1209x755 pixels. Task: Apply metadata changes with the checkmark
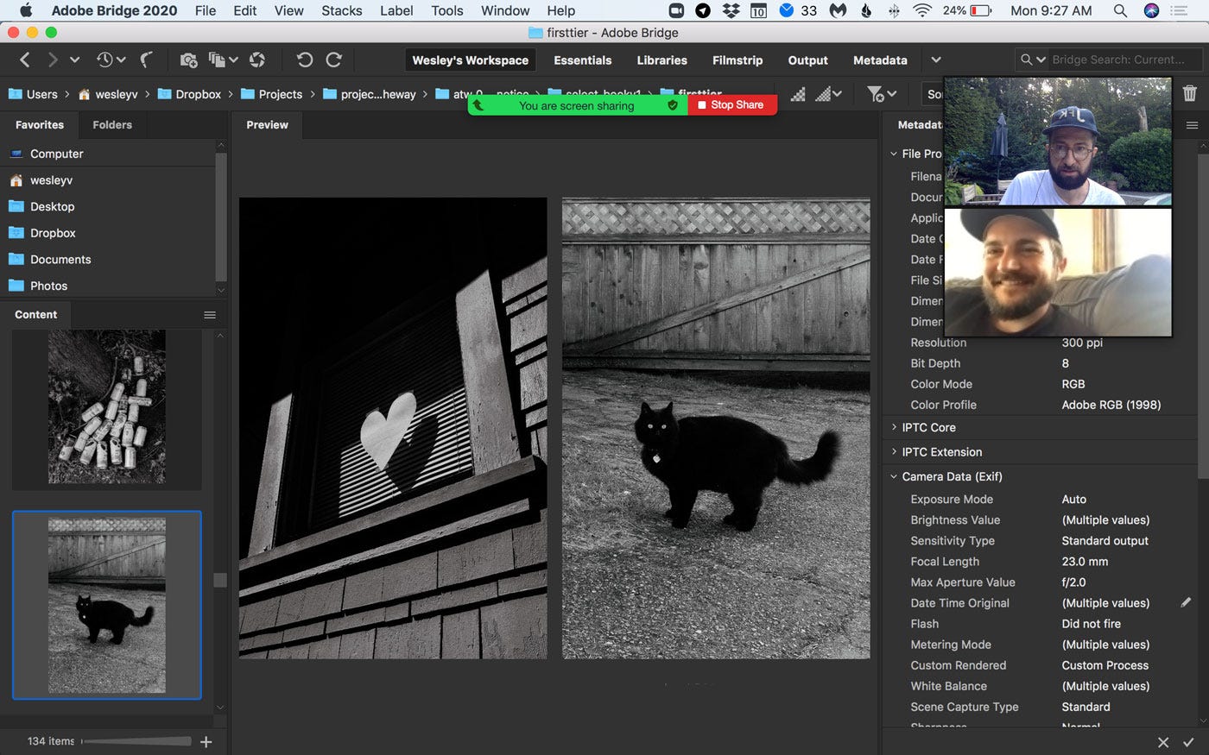1188,742
